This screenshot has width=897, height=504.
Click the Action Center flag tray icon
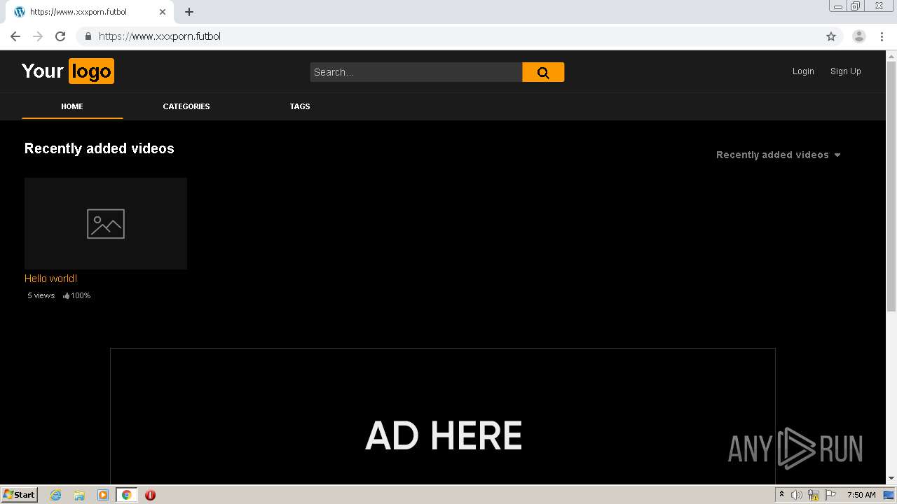830,495
